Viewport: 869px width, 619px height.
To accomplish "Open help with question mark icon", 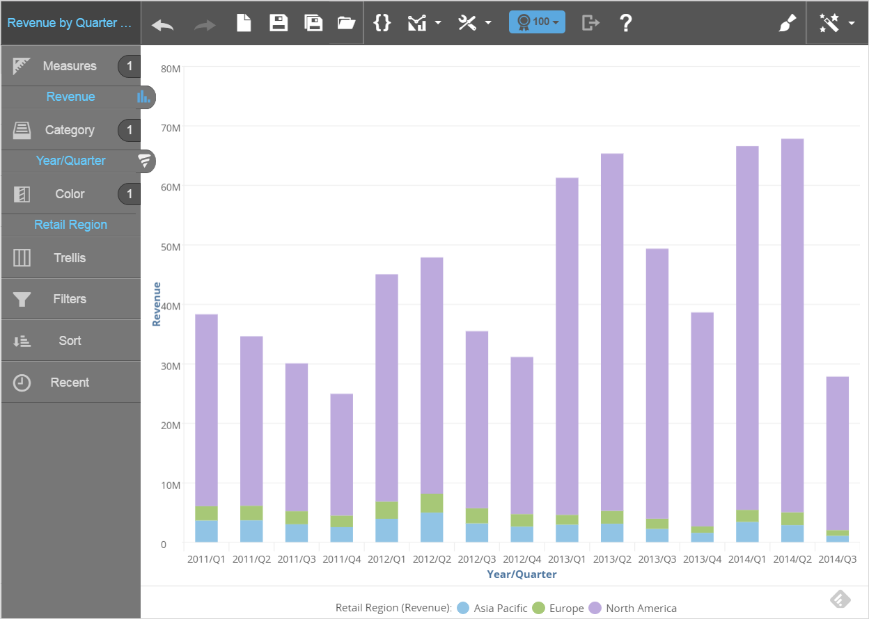I will (625, 23).
